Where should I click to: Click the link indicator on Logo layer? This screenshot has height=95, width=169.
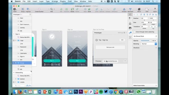[14, 40]
